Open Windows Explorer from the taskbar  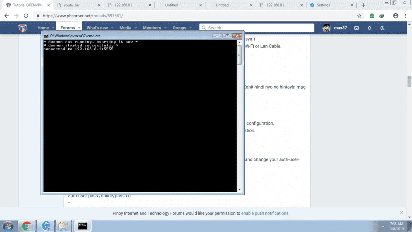click(x=64, y=226)
